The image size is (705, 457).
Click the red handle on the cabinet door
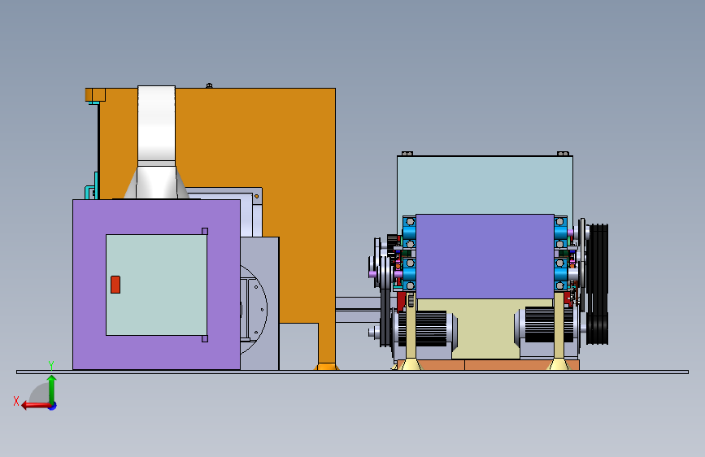[x=115, y=285]
